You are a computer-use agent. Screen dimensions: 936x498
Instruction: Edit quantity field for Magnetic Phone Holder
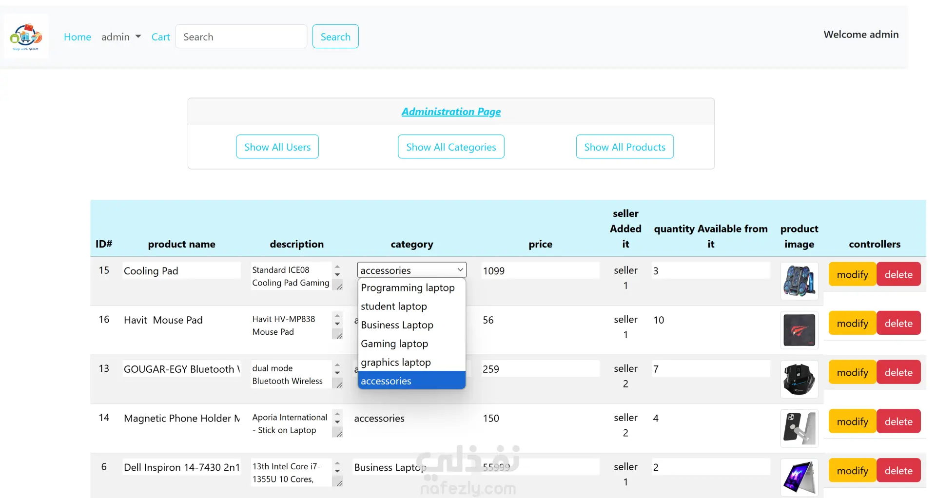[711, 419]
